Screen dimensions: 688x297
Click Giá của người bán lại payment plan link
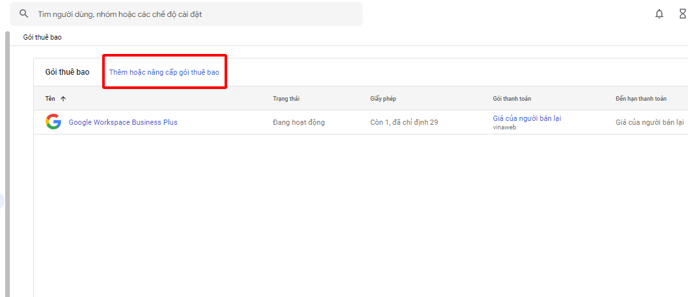coord(527,118)
